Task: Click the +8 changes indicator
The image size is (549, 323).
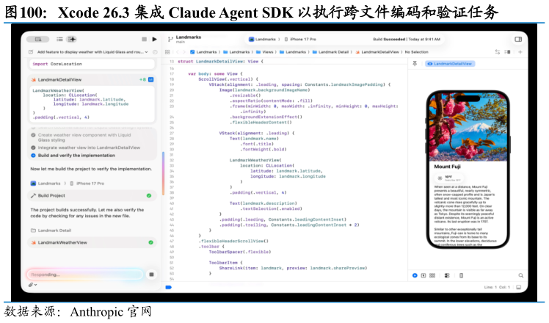Action: 142,79
